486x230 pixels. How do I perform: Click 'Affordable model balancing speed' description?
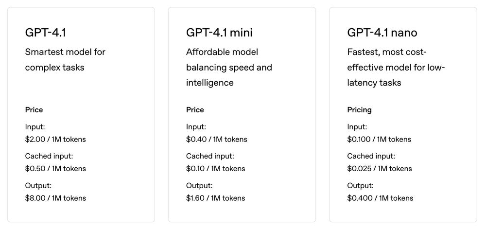click(x=229, y=67)
